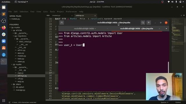The width and height of the screenshot is (186, 104).
Task: Click the horizontal scrollbar in Sublime editor
Action: click(96, 100)
